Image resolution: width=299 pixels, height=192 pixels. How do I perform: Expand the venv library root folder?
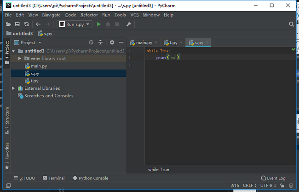tap(20, 58)
